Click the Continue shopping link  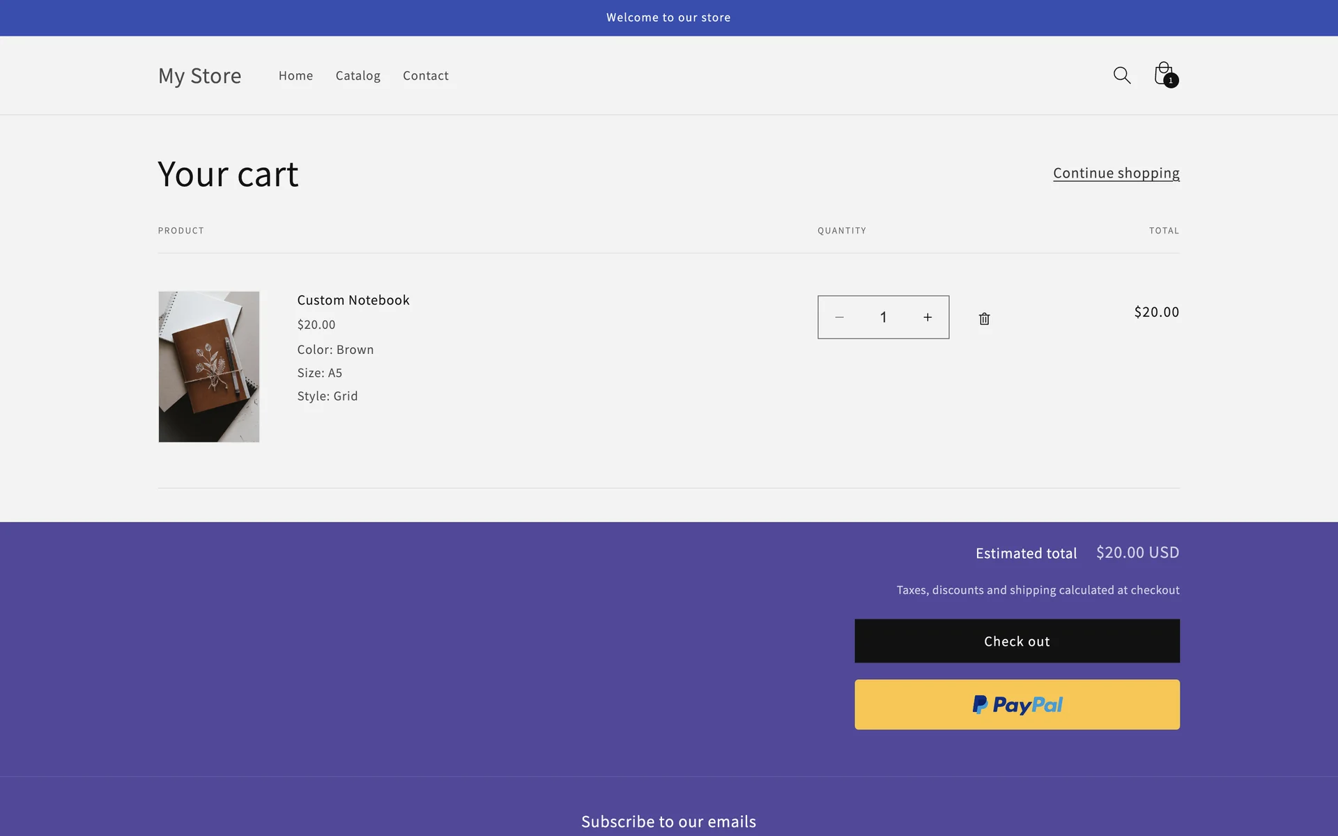tap(1116, 173)
